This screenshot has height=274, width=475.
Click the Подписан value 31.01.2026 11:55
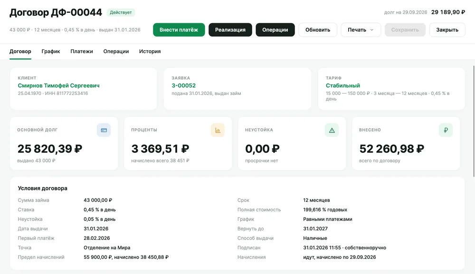point(322,248)
